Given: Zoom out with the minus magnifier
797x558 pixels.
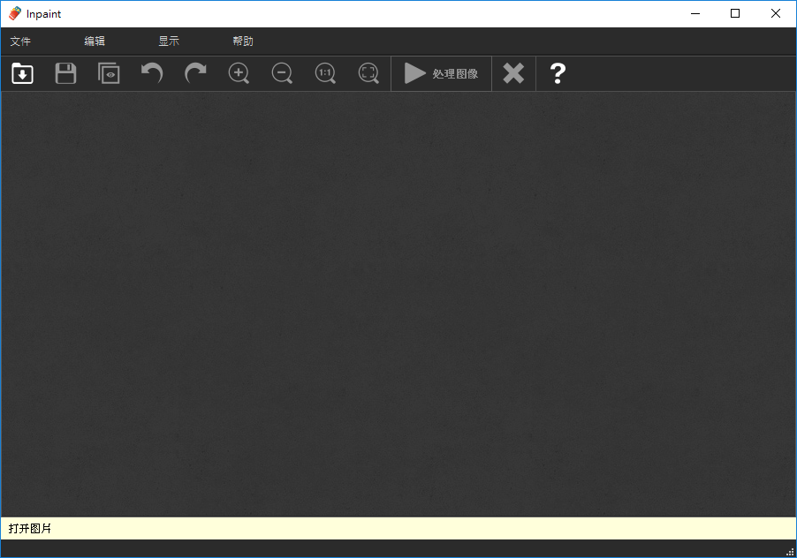Looking at the screenshot, I should pyautogui.click(x=282, y=73).
